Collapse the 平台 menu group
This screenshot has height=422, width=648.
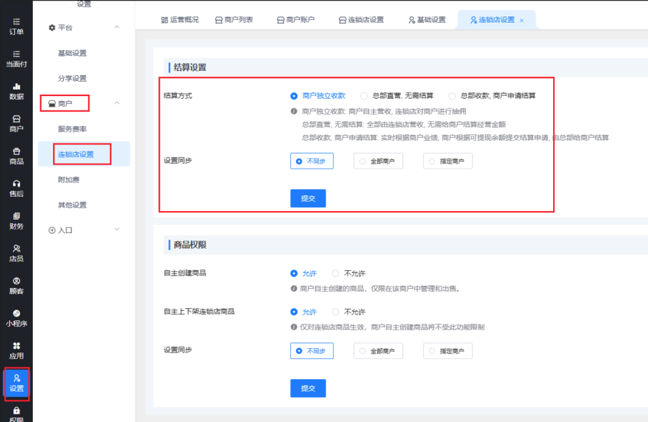(116, 27)
